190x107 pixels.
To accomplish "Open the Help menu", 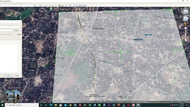I will point(20,3).
